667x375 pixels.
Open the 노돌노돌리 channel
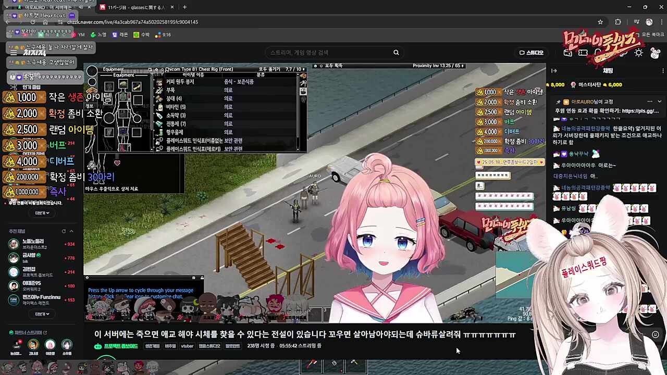coord(43,244)
